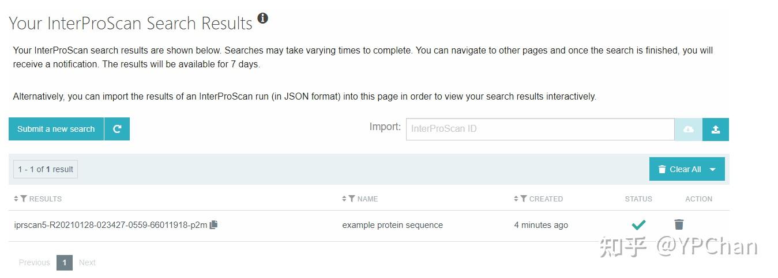The image size is (778, 278).
Task: Sort the Results column with arrows
Action: (16, 199)
